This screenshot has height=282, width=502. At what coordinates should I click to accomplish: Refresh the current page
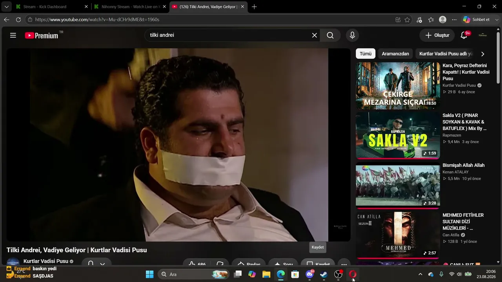coord(18,20)
